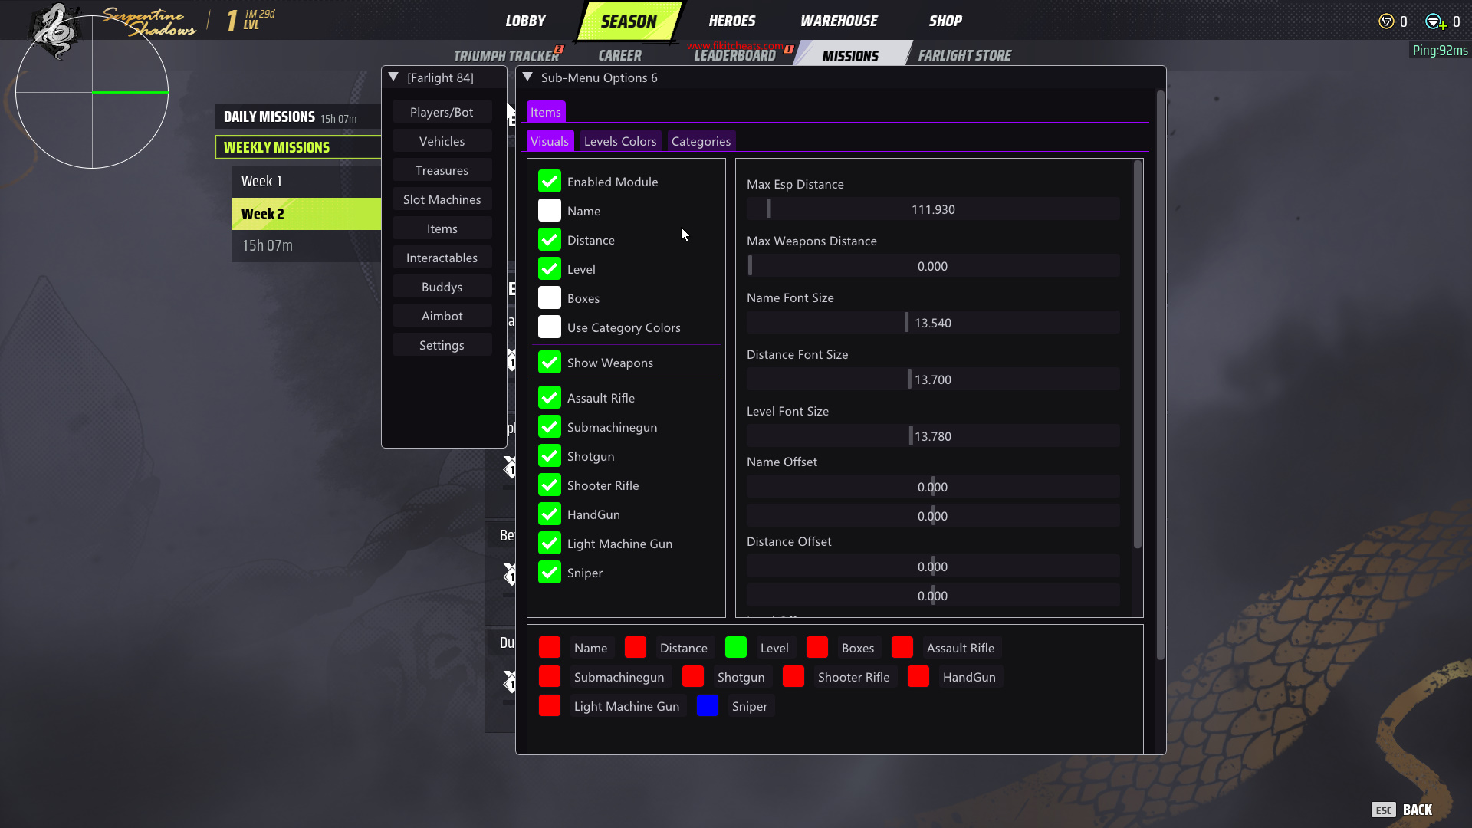Open the Sniper blue color swatch
Image resolution: width=1472 pixels, height=828 pixels.
pyautogui.click(x=708, y=706)
